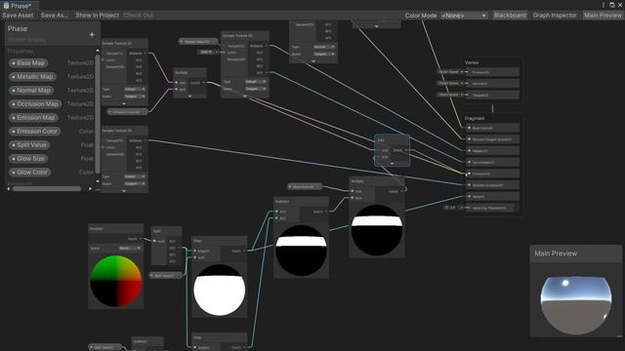Click the Blackboard scroll-right arrow

(x=90, y=189)
